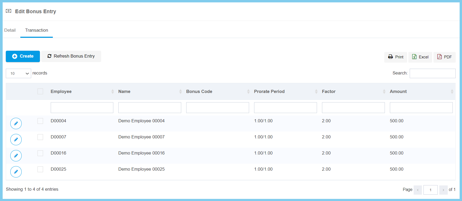
Task: Click Refresh Bonus Entry button
Action: pos(71,56)
